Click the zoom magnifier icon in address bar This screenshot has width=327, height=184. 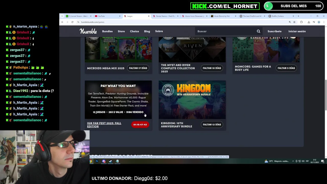(x=290, y=22)
